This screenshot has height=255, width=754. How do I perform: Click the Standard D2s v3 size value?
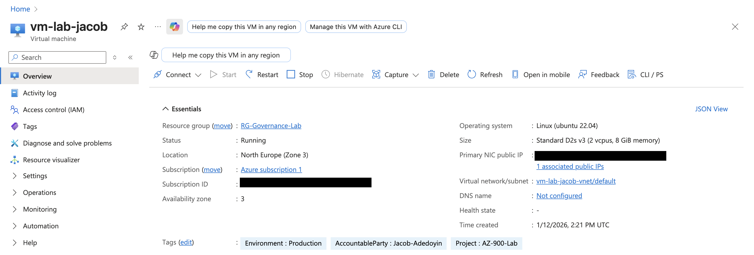click(598, 140)
